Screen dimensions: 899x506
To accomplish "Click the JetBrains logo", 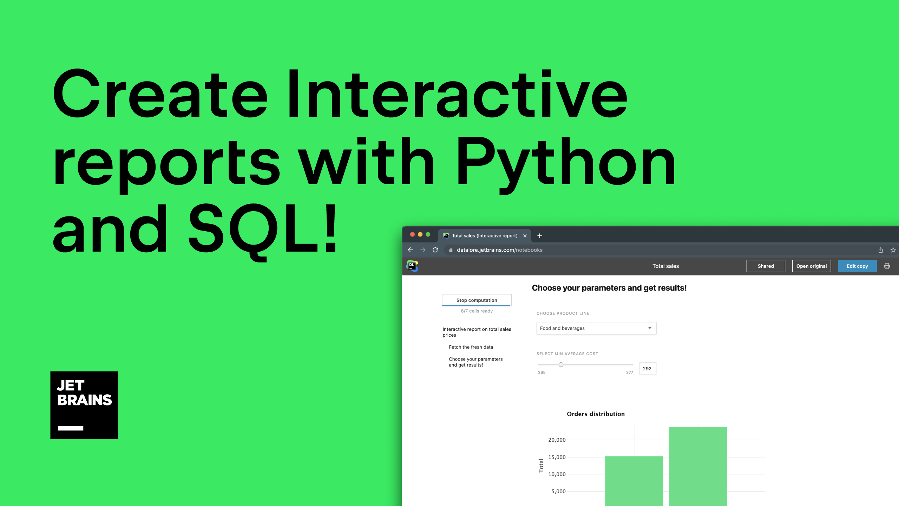I will coord(84,405).
